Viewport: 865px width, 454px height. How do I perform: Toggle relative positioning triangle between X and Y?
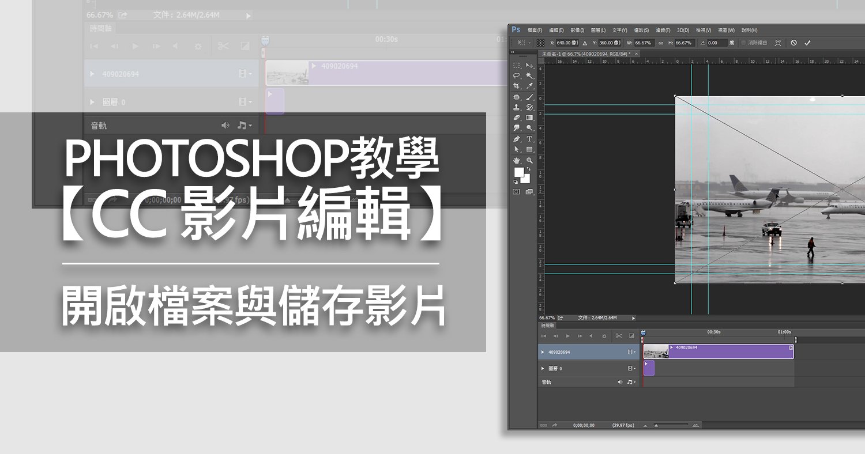click(x=585, y=43)
